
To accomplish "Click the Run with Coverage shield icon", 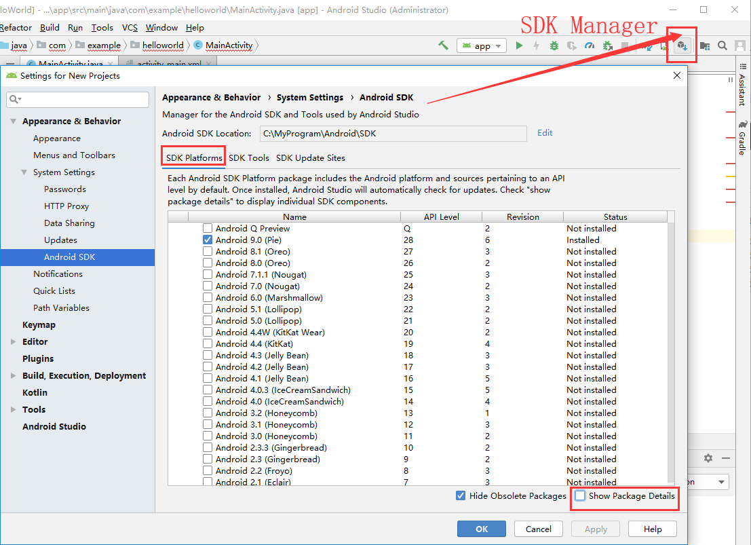I will point(572,45).
